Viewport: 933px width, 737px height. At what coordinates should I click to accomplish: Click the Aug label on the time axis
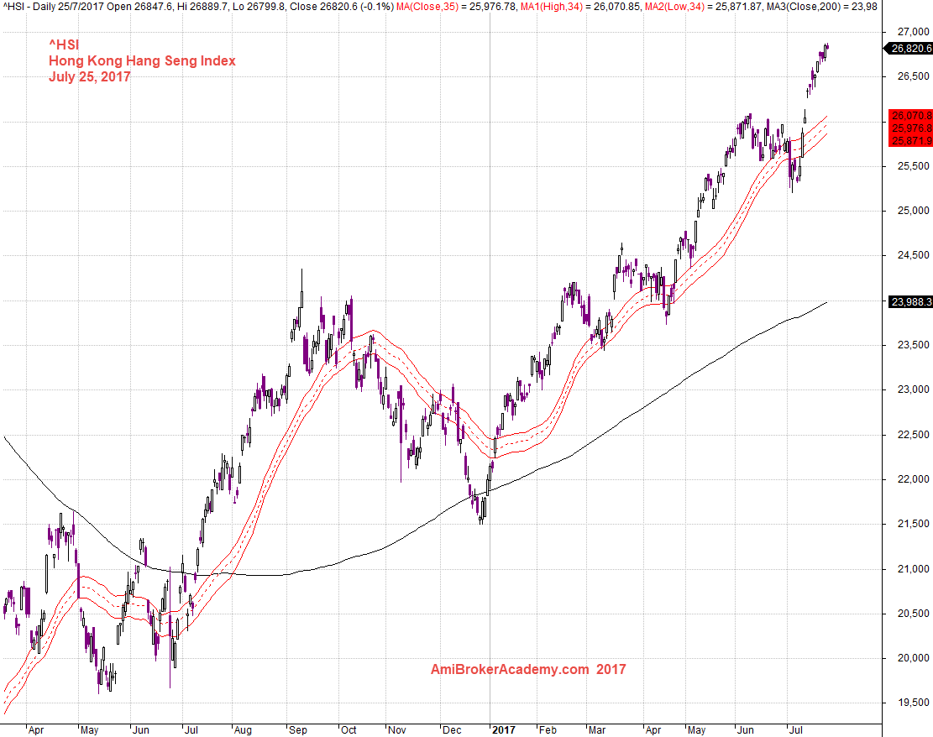243,729
